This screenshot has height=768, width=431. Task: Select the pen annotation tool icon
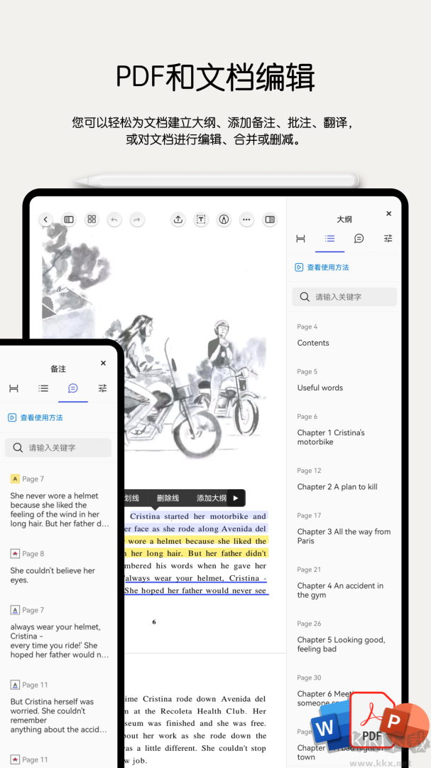pyautogui.click(x=224, y=220)
